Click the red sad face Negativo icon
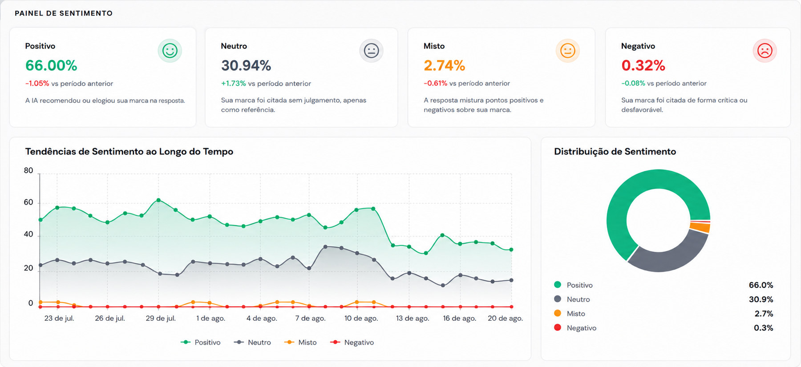The height and width of the screenshot is (367, 801). coord(765,51)
